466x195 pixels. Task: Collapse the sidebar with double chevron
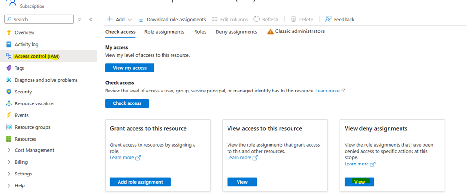coord(91,19)
